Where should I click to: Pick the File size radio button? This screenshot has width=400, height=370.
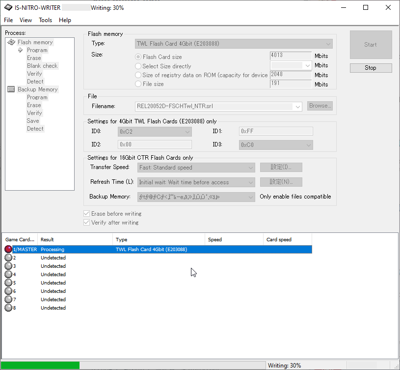click(138, 84)
